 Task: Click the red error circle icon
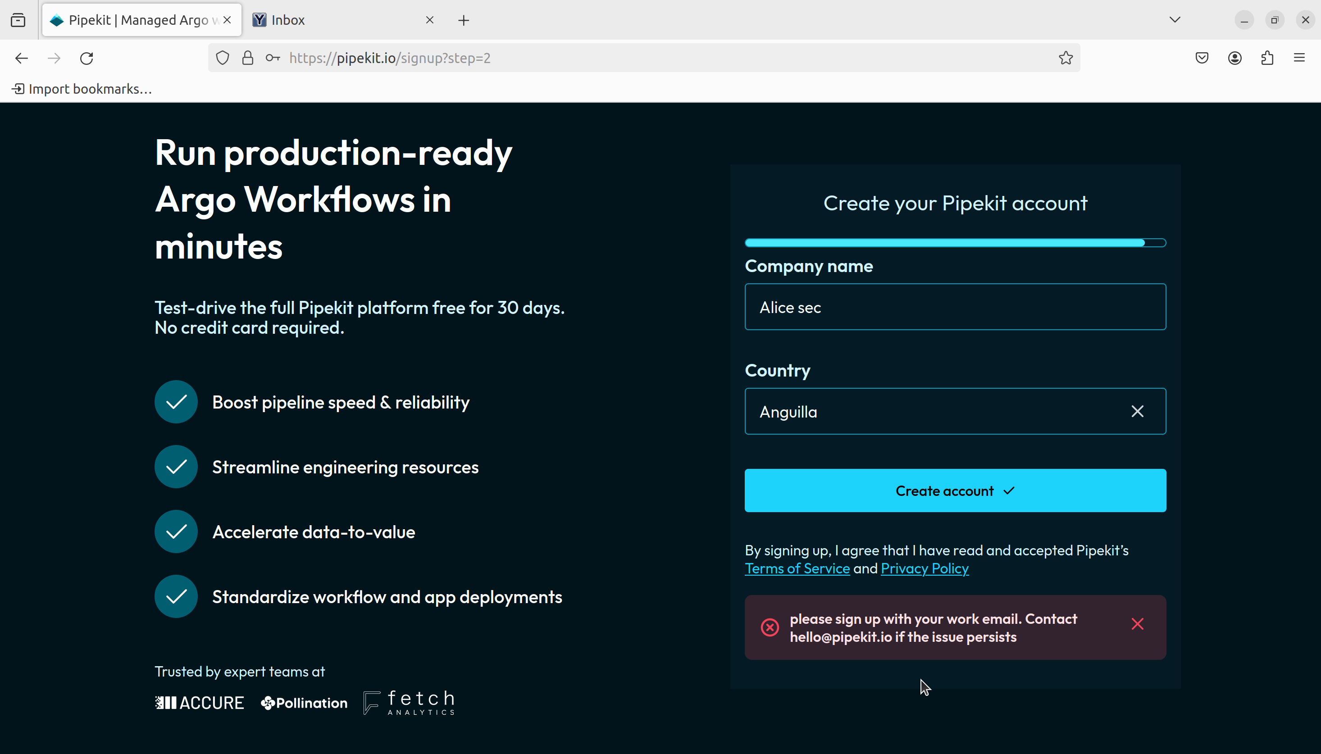[x=770, y=627]
